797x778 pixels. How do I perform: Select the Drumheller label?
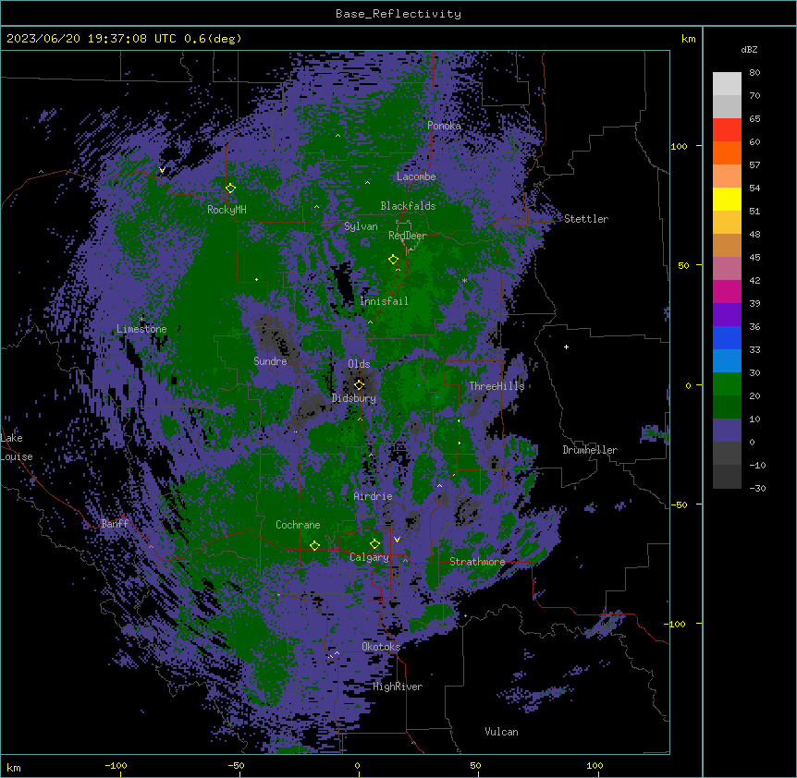(590, 450)
